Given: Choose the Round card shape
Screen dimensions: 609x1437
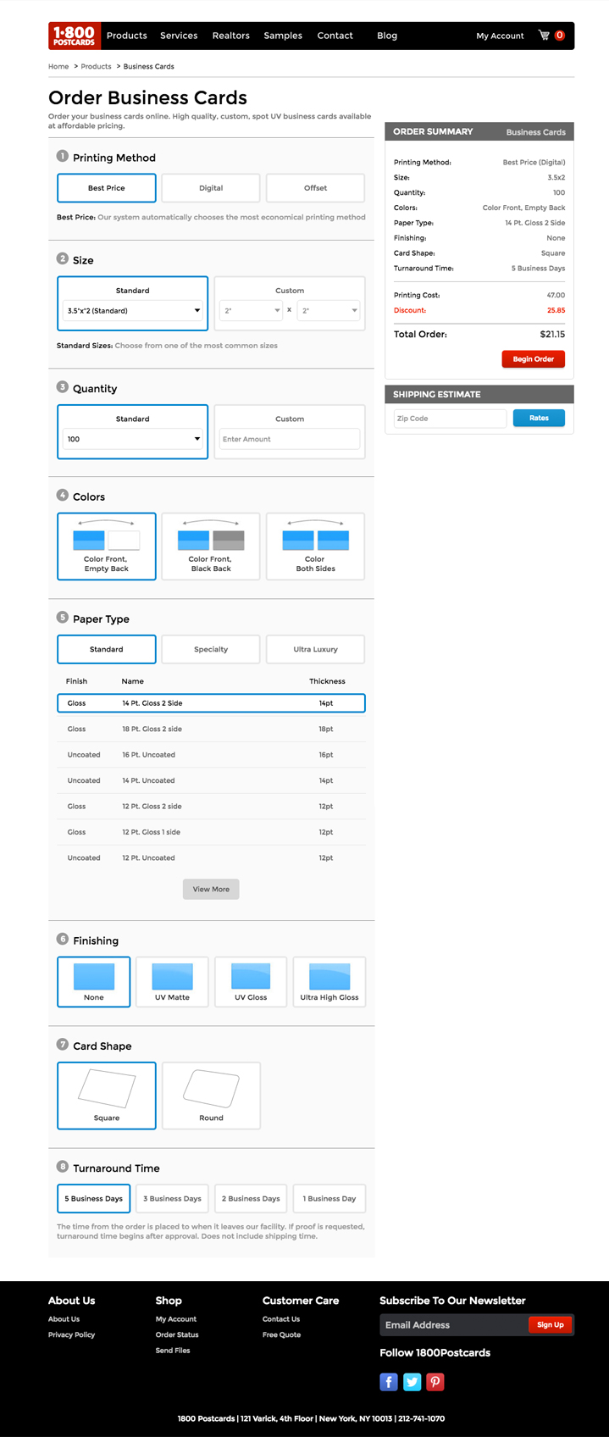Looking at the screenshot, I should click(211, 1095).
